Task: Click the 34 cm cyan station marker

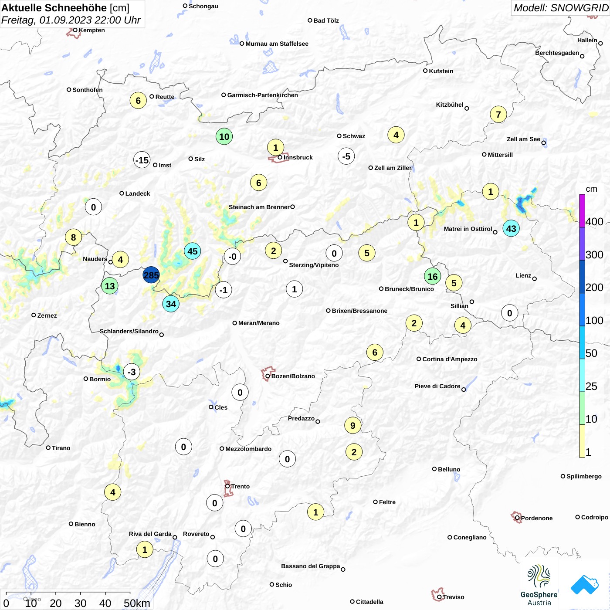Action: (171, 304)
